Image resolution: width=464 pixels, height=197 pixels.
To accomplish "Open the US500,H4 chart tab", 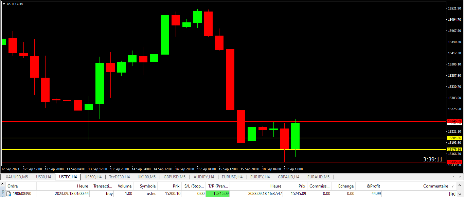I will tap(93, 177).
